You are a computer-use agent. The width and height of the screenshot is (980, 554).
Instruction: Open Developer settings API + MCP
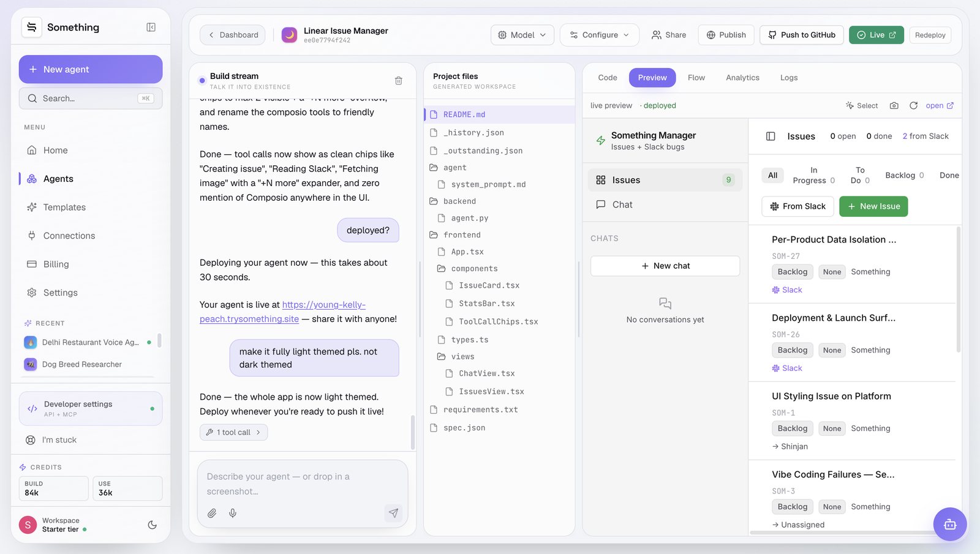tap(91, 408)
